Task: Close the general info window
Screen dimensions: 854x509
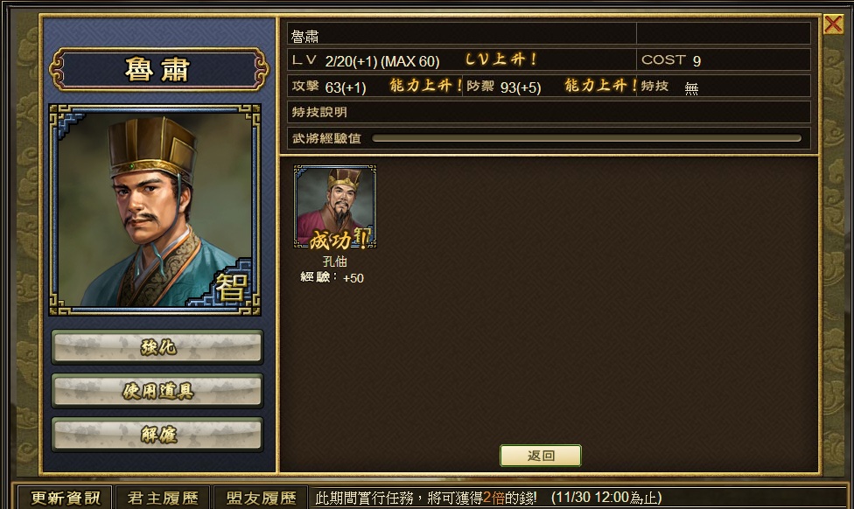Action: point(833,24)
